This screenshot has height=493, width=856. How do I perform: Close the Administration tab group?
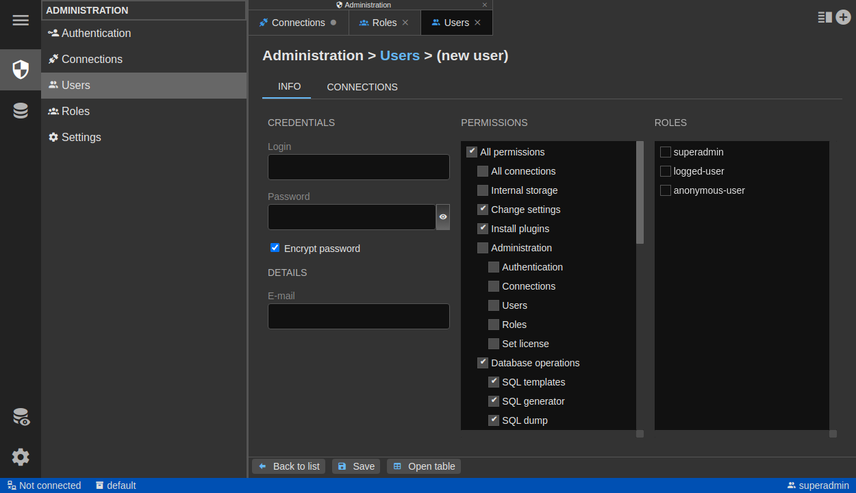click(x=485, y=5)
